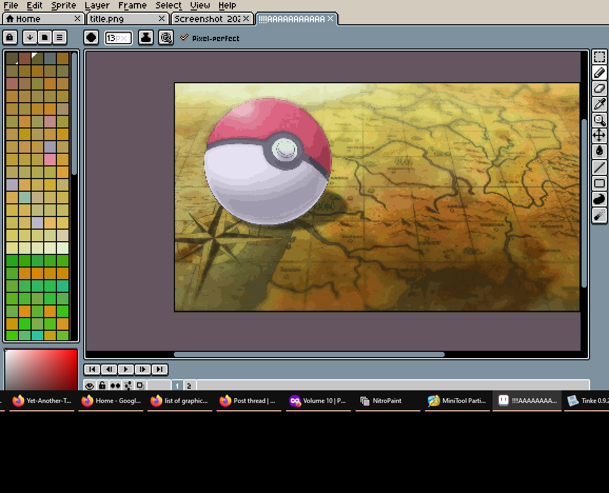The width and height of the screenshot is (609, 493).
Task: Open the Help menu
Action: (x=227, y=5)
